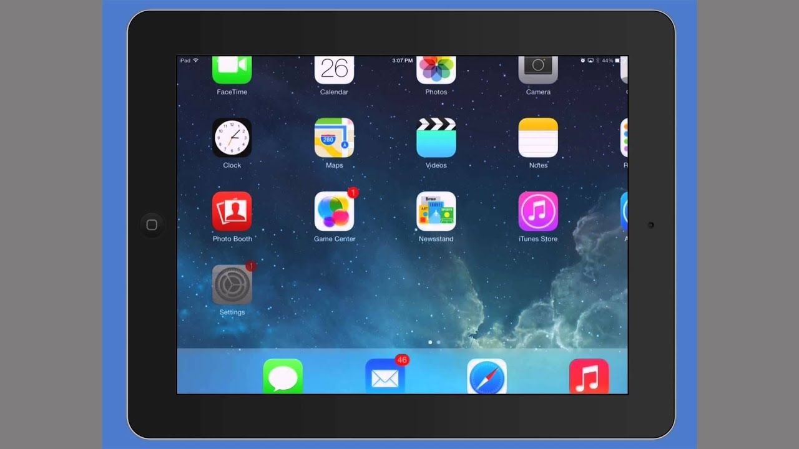Tap the Wi-Fi status icon

tap(195, 60)
